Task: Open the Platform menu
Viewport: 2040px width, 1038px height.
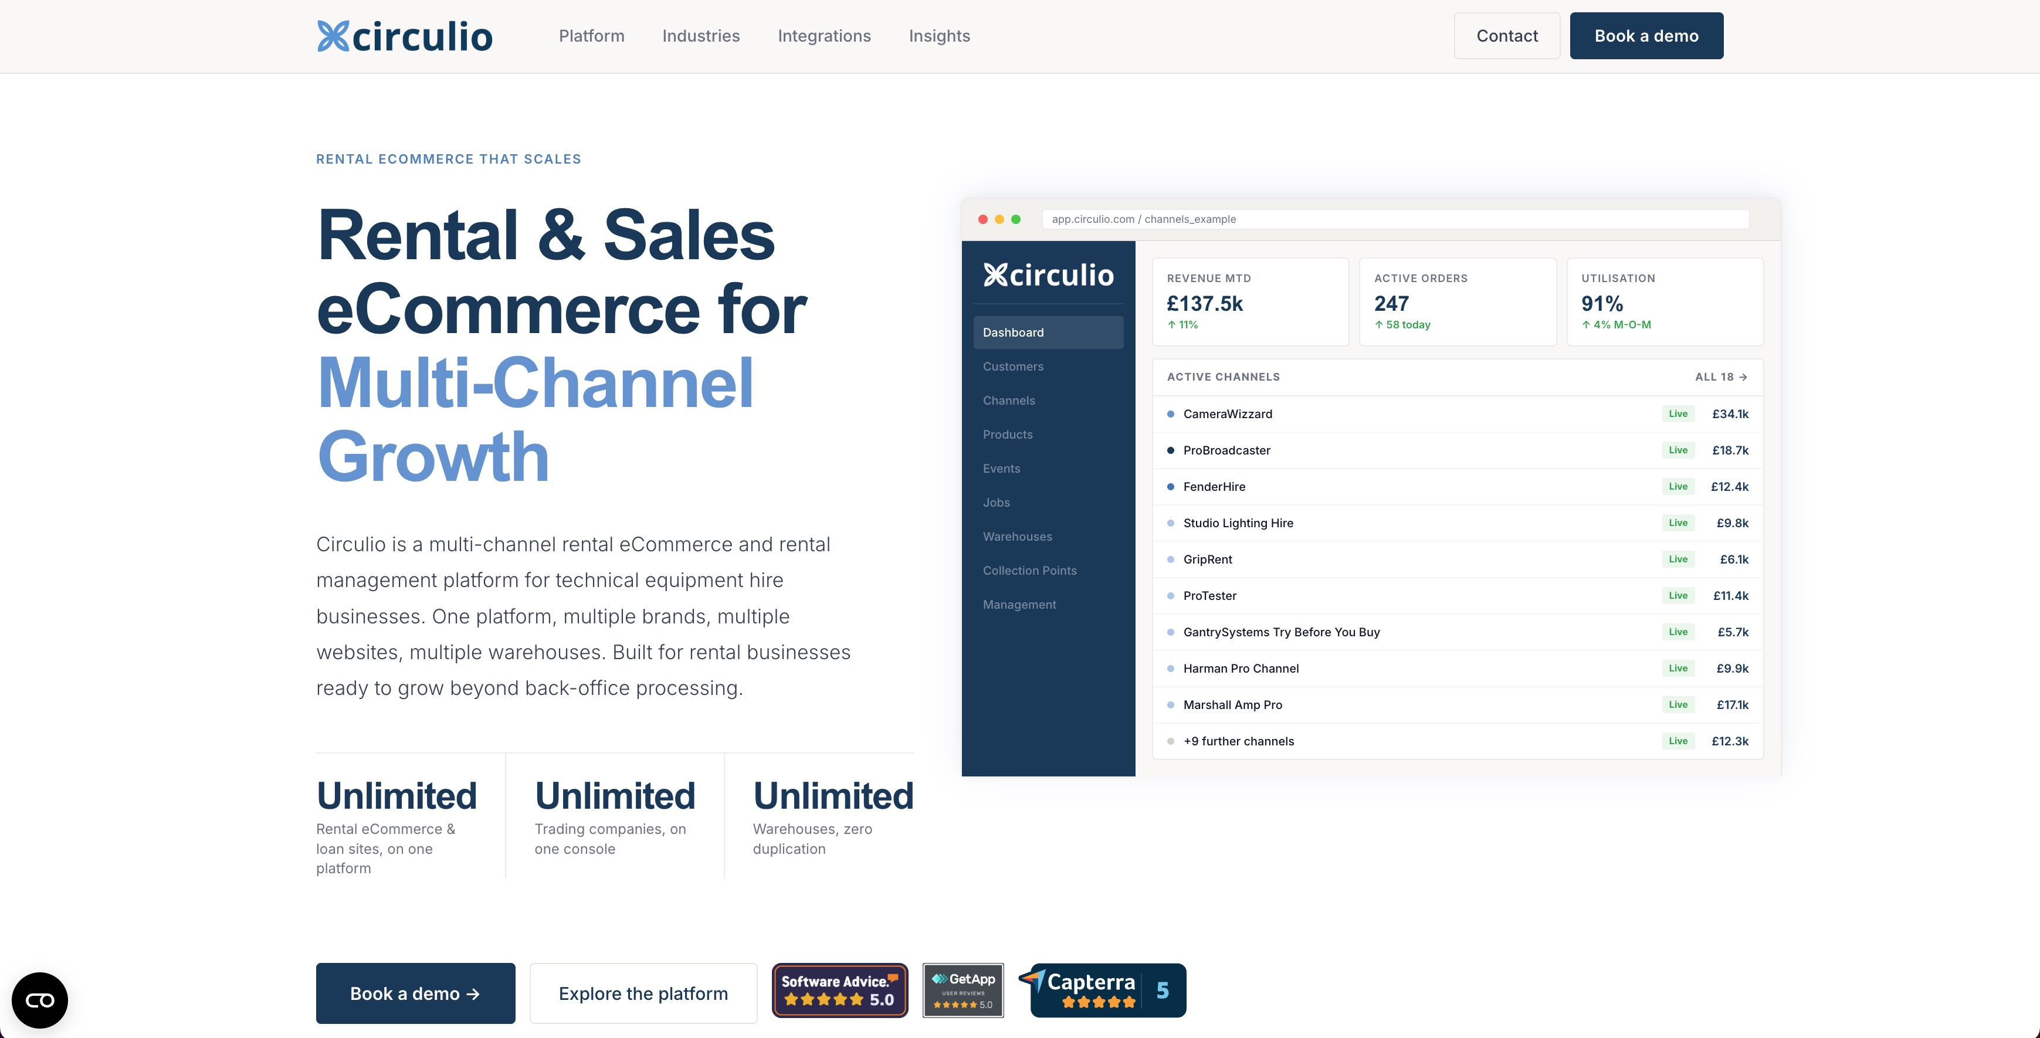Action: click(592, 36)
